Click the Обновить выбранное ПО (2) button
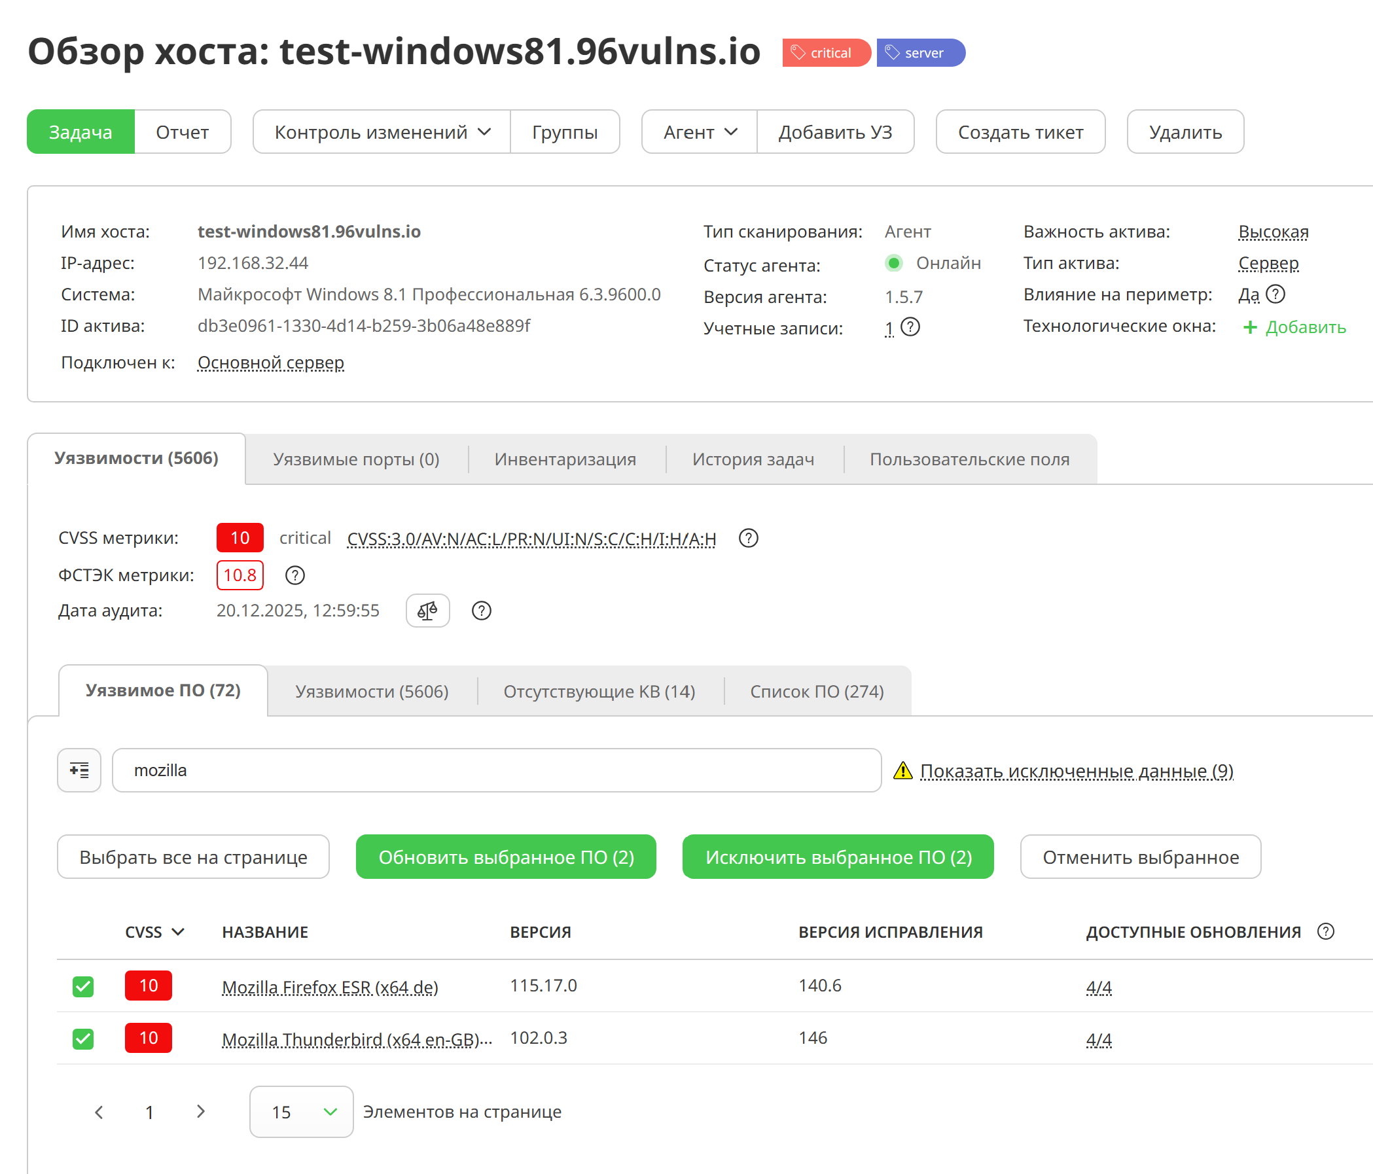1373x1174 pixels. tap(506, 857)
